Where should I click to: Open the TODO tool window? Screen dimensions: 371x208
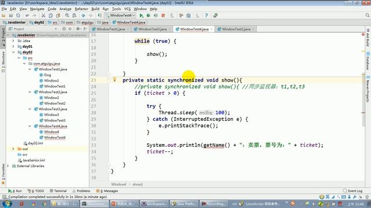pyautogui.click(x=36, y=191)
